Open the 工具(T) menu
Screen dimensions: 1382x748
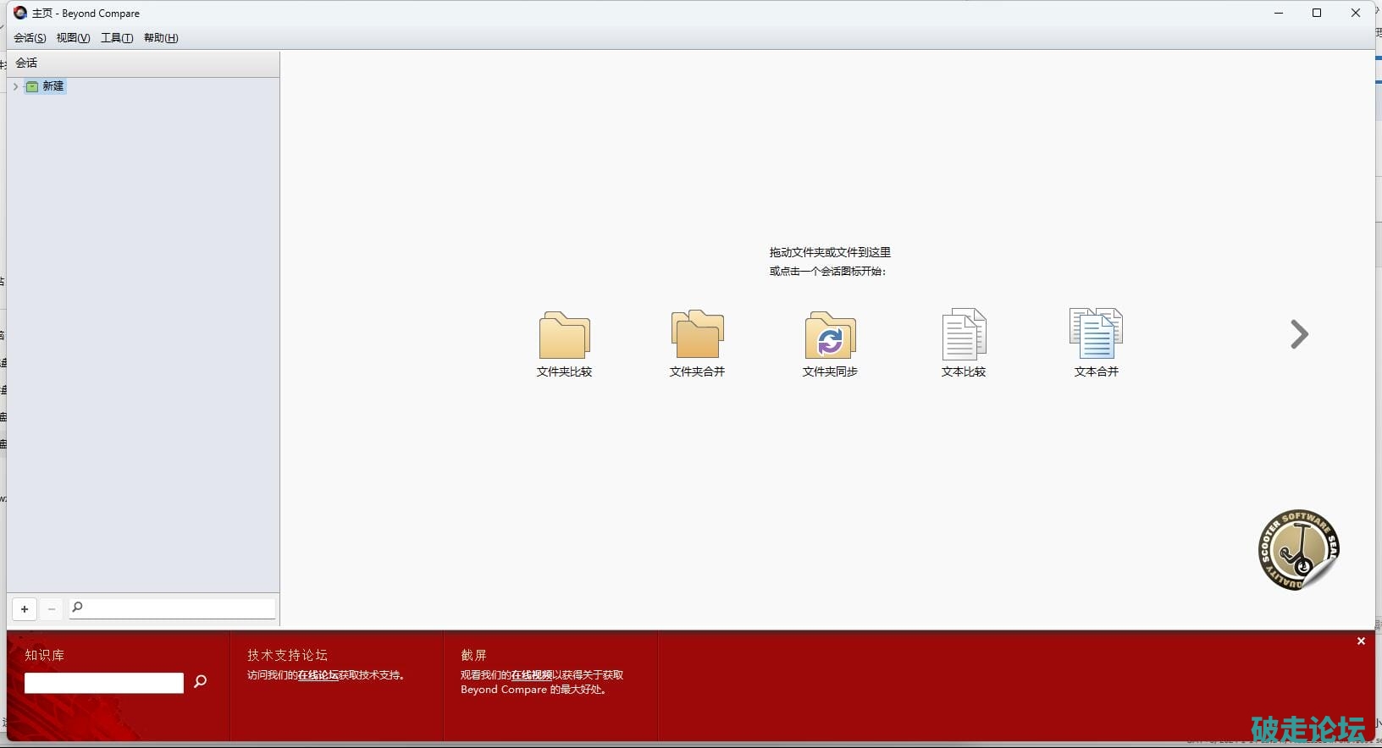117,38
